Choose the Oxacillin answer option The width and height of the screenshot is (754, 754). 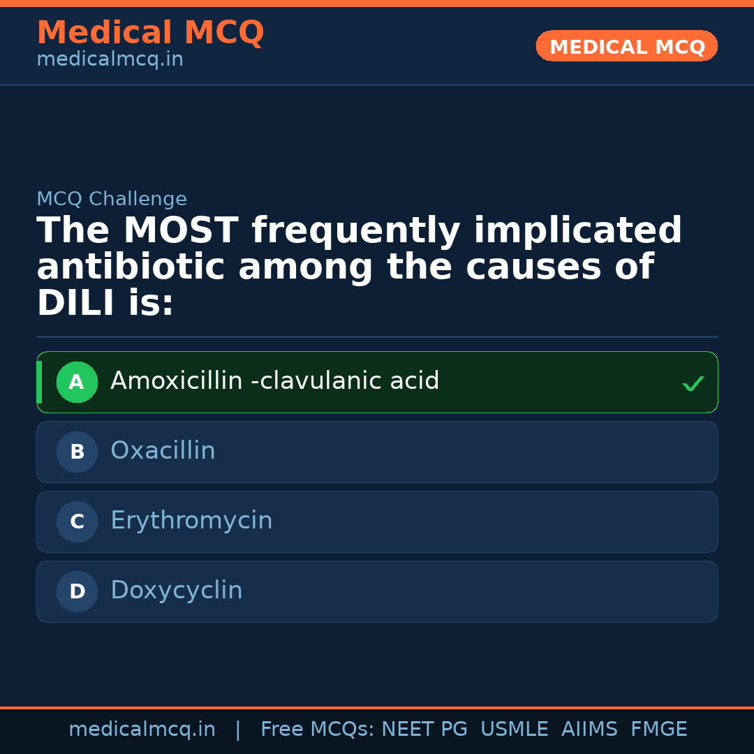tap(163, 451)
